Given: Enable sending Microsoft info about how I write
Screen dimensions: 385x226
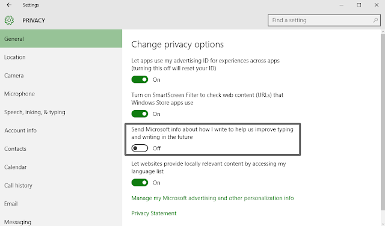Looking at the screenshot, I should 140,148.
